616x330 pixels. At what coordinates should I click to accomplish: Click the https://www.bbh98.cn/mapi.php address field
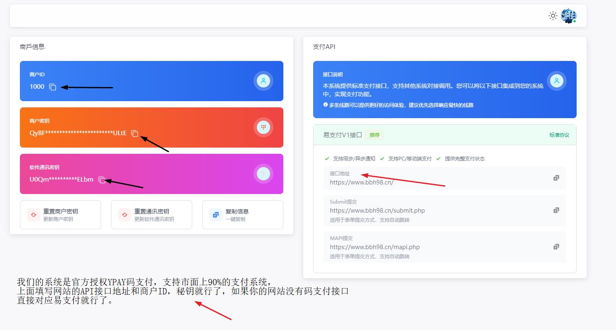[375, 247]
